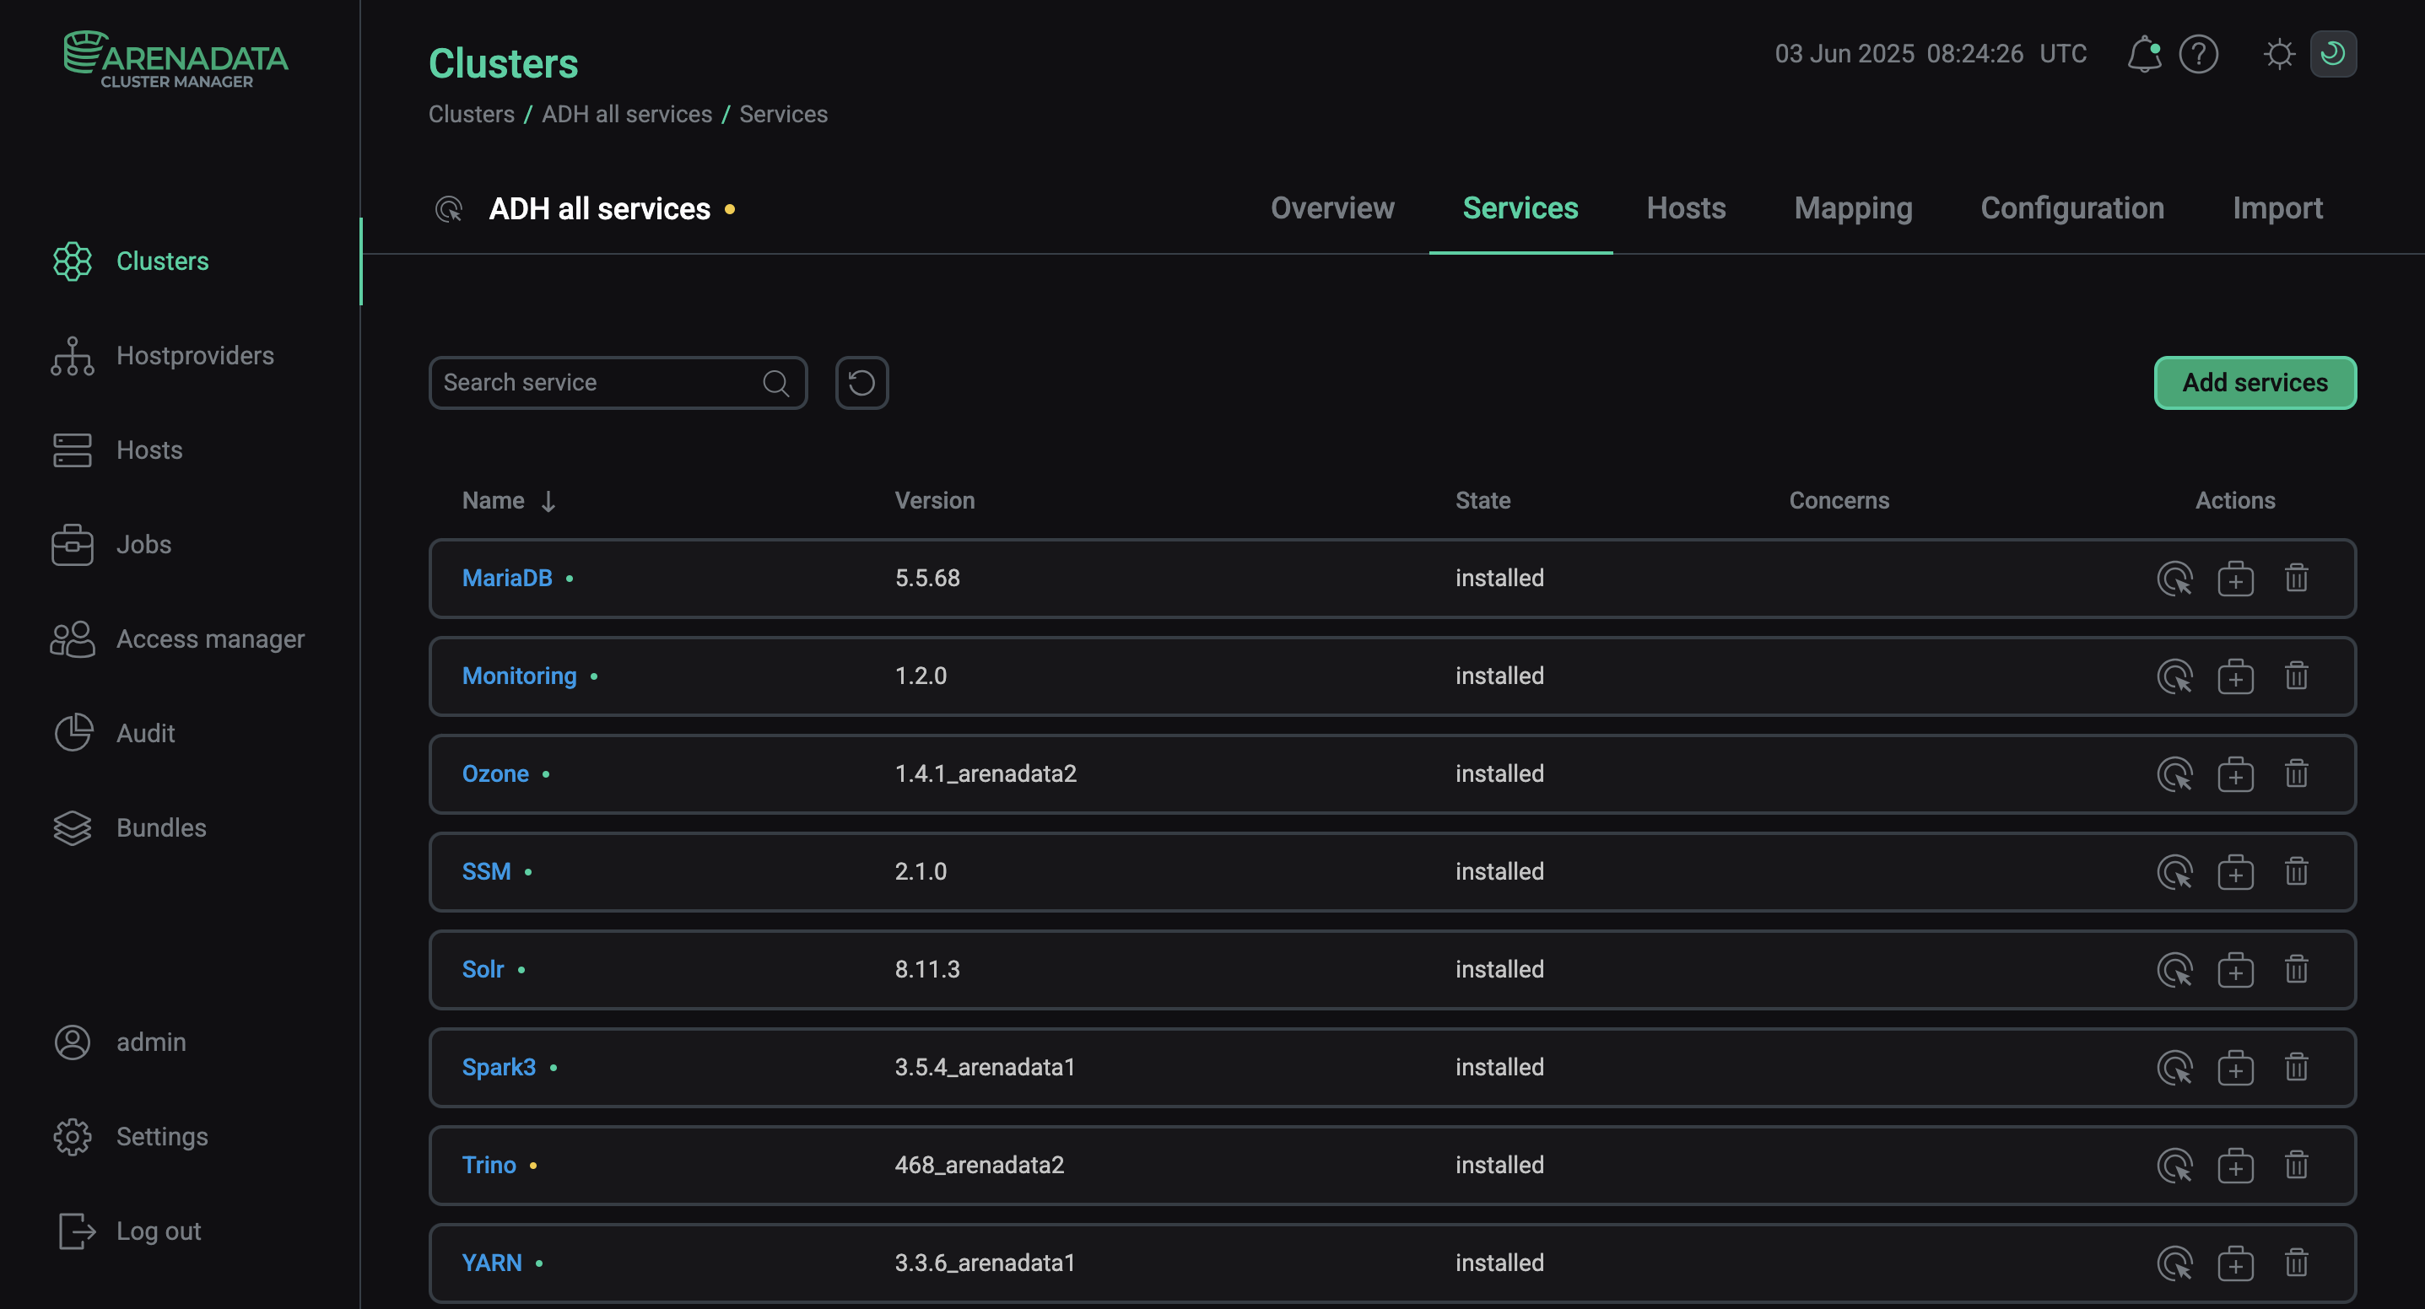Click the search magnifier icon
The width and height of the screenshot is (2425, 1309).
[775, 383]
